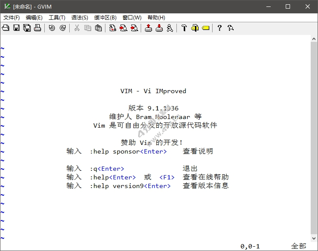This screenshot has height=251, width=318.
Task: Open the 文件(F) menu
Action: 12,18
